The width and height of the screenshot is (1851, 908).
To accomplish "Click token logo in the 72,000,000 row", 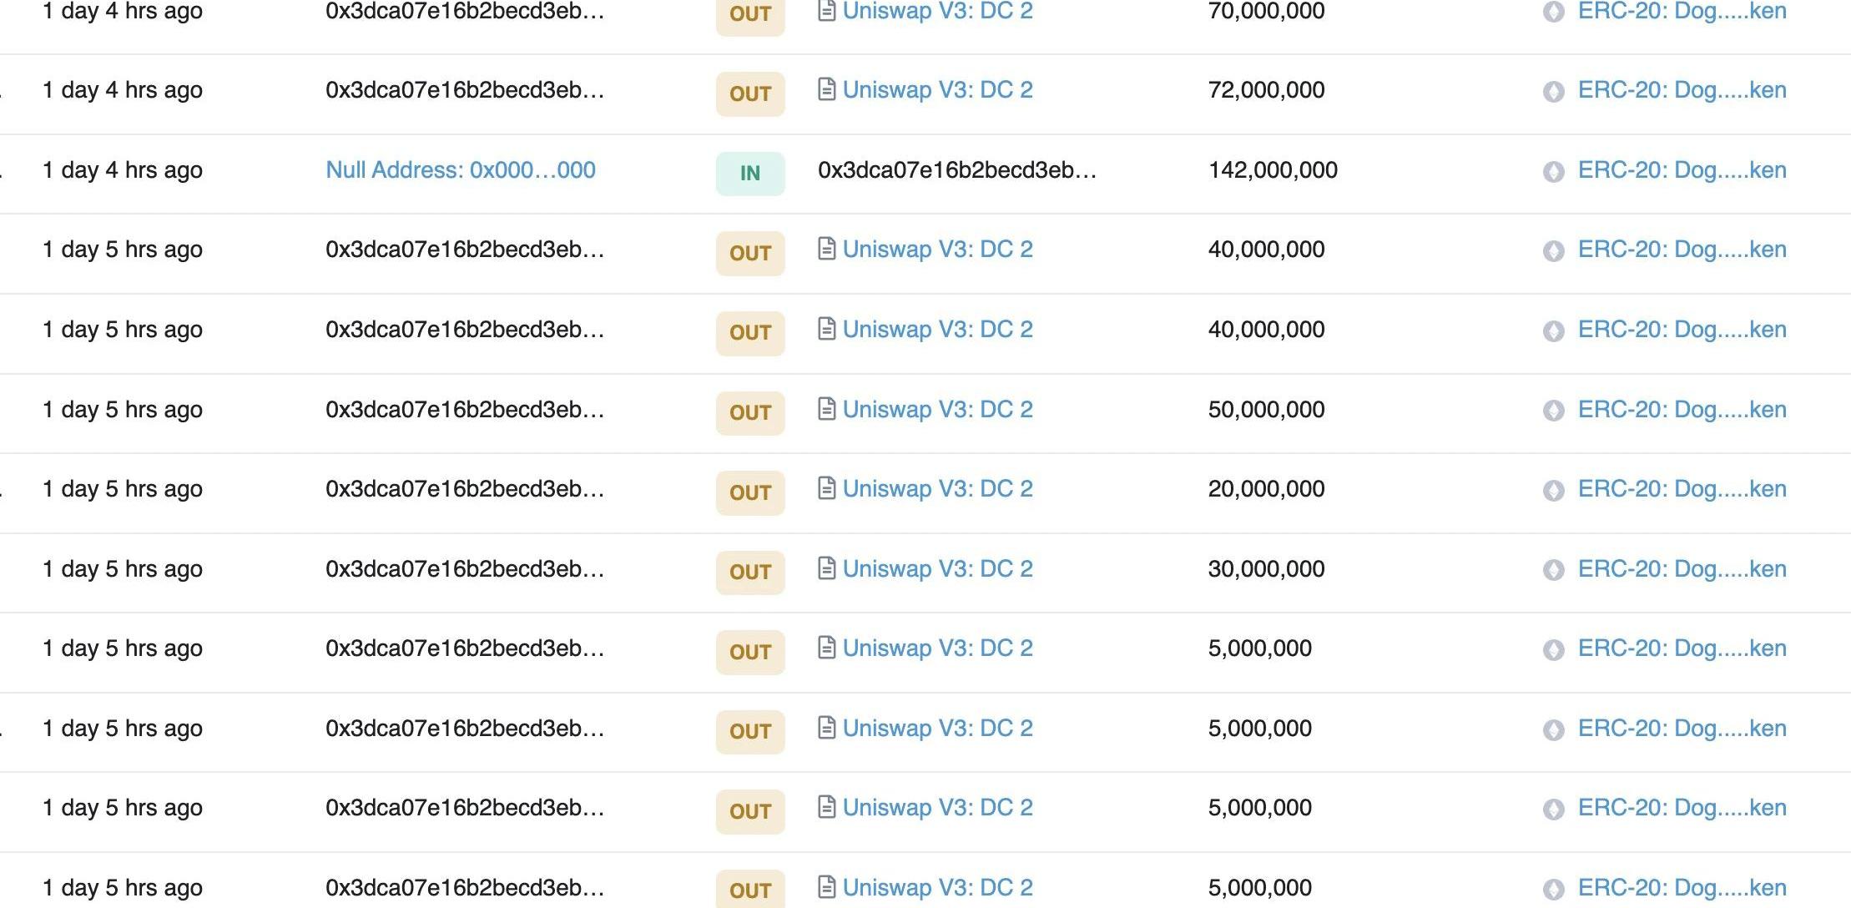I will click(x=1553, y=91).
